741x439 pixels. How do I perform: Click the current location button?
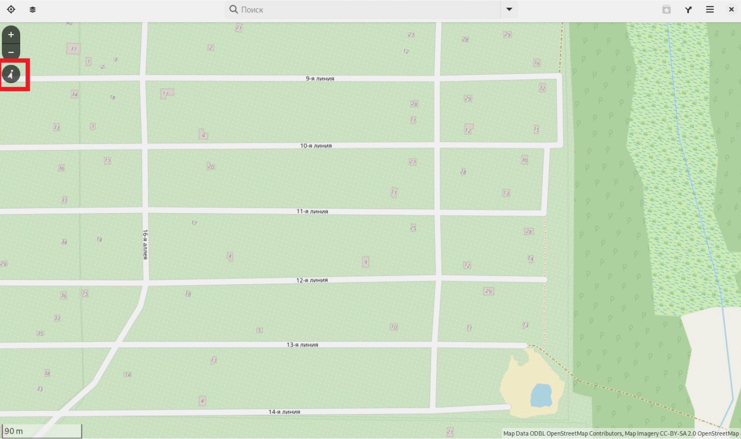pyautogui.click(x=11, y=10)
